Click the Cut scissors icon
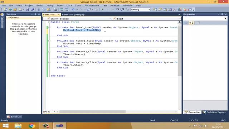229x129 pixels. [x=39, y=10]
